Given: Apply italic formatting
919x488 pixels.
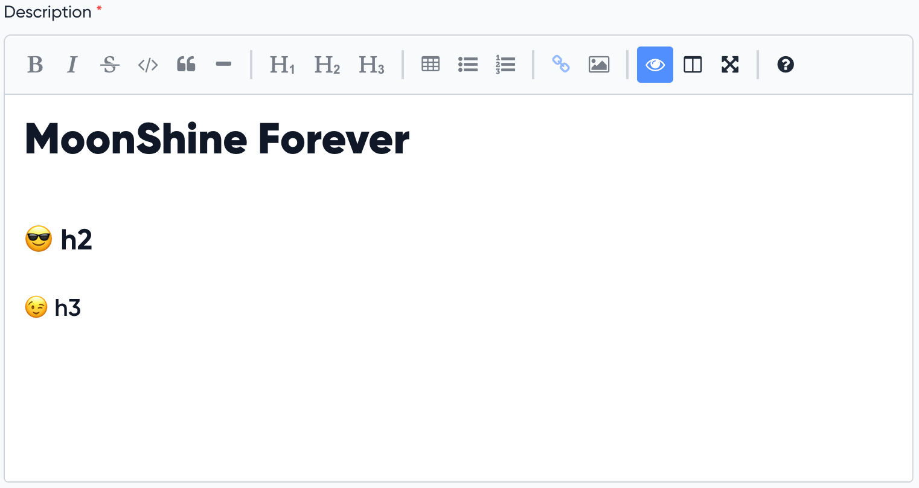Looking at the screenshot, I should point(72,65).
